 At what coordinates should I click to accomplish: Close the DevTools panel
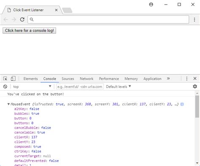point(195,79)
